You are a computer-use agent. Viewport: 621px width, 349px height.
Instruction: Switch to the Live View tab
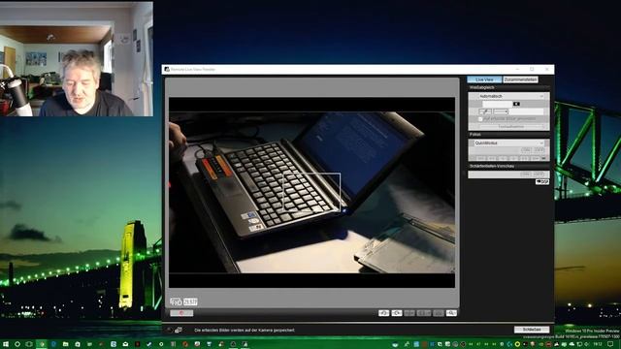(484, 79)
